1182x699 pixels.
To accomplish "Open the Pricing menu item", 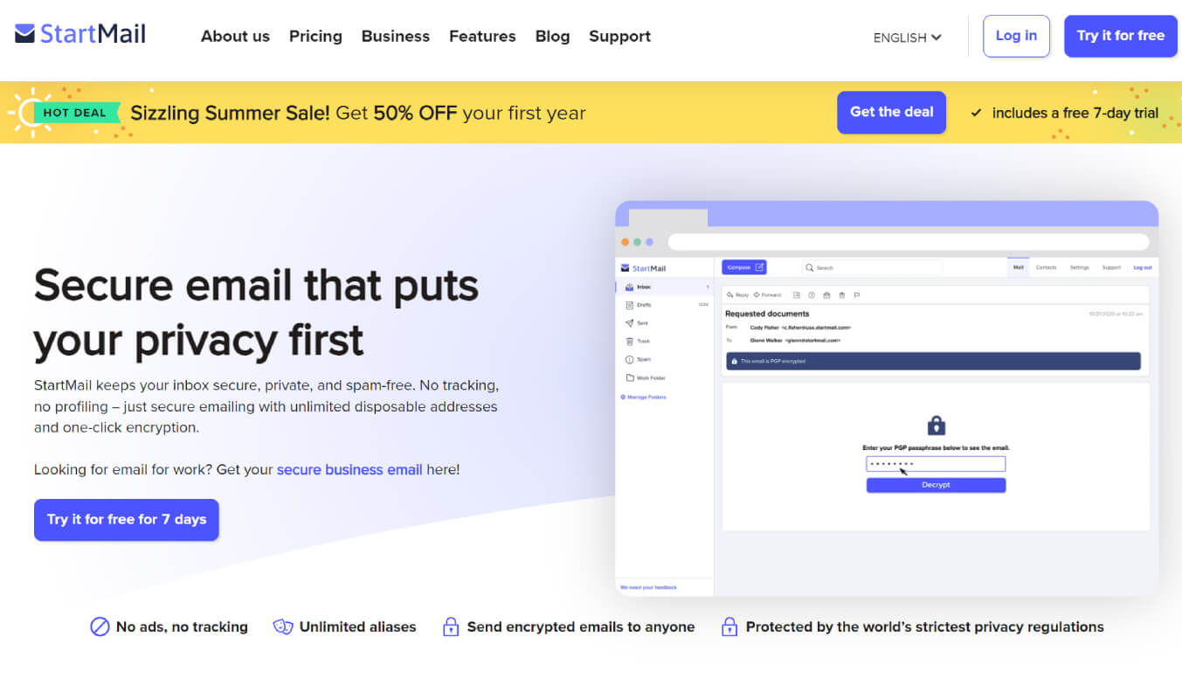I will pos(315,36).
